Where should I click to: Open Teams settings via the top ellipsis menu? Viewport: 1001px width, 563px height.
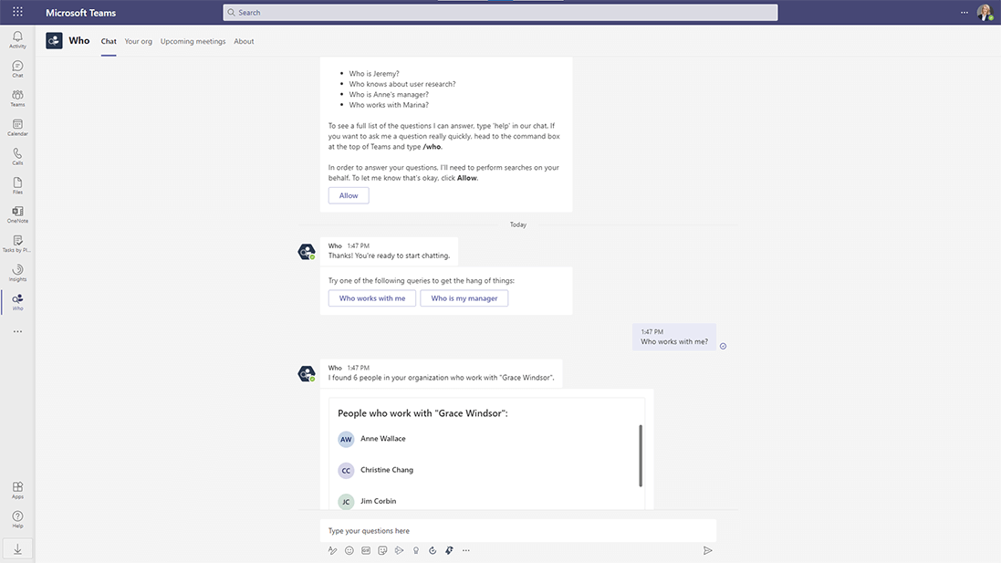pyautogui.click(x=964, y=12)
